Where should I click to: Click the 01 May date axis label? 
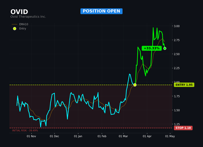(x=170, y=136)
